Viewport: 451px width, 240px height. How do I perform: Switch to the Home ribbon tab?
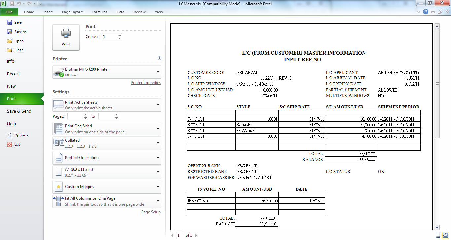tap(29, 12)
